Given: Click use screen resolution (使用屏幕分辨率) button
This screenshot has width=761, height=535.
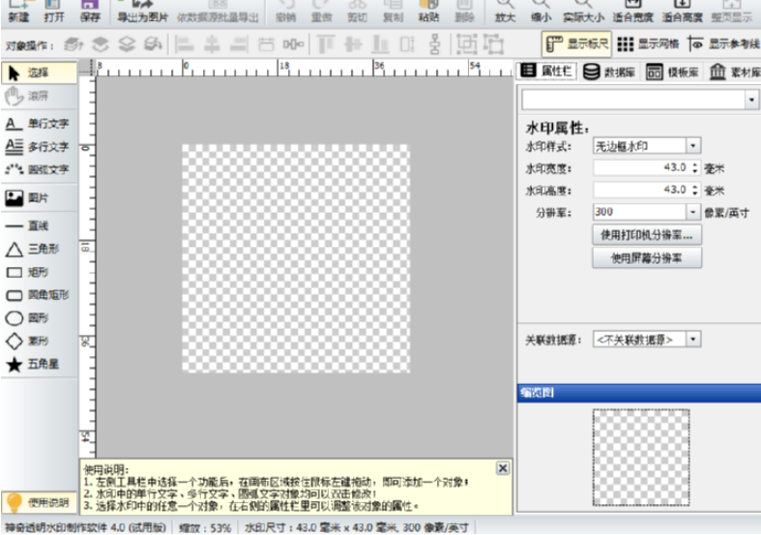Looking at the screenshot, I should pos(646,258).
